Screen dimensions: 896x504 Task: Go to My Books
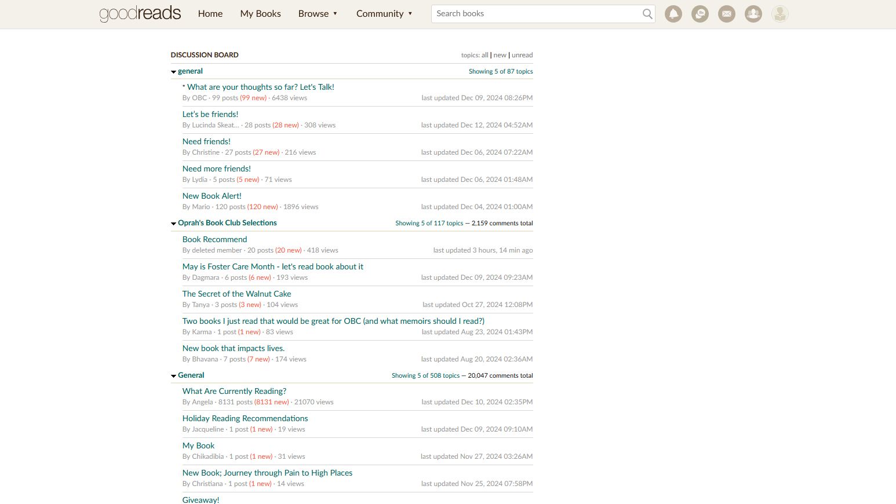click(x=260, y=13)
